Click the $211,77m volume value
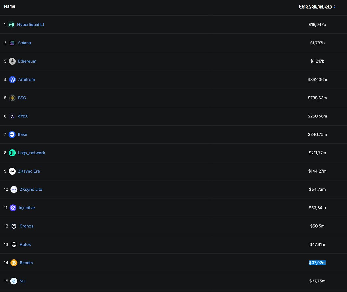The image size is (347, 292). coord(317,153)
